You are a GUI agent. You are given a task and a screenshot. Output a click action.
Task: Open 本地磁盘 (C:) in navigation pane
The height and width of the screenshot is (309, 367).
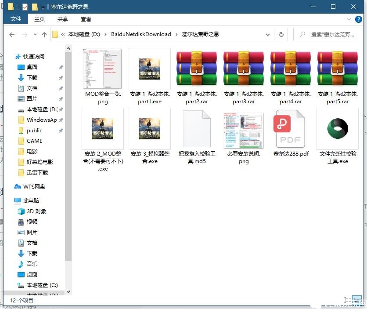pos(42,285)
